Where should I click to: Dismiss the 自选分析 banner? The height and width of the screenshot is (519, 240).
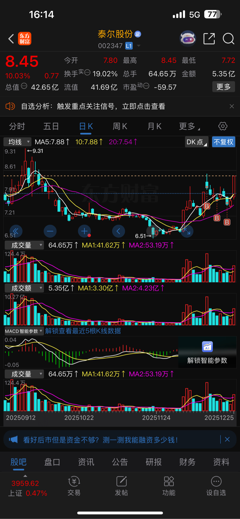click(232, 106)
